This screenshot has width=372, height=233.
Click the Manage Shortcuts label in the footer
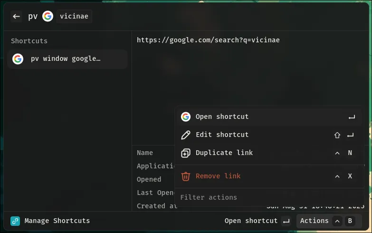tap(57, 221)
